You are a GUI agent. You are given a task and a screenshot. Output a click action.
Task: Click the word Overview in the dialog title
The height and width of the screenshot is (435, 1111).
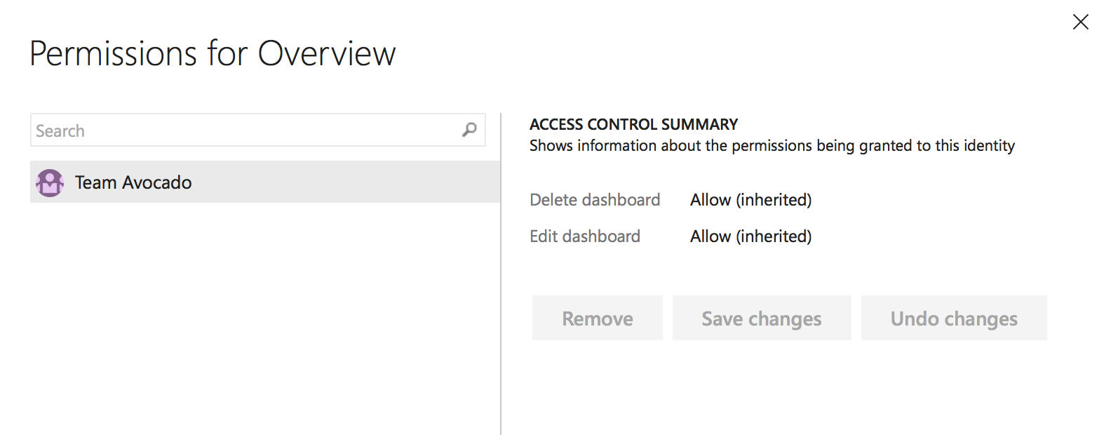coord(327,53)
